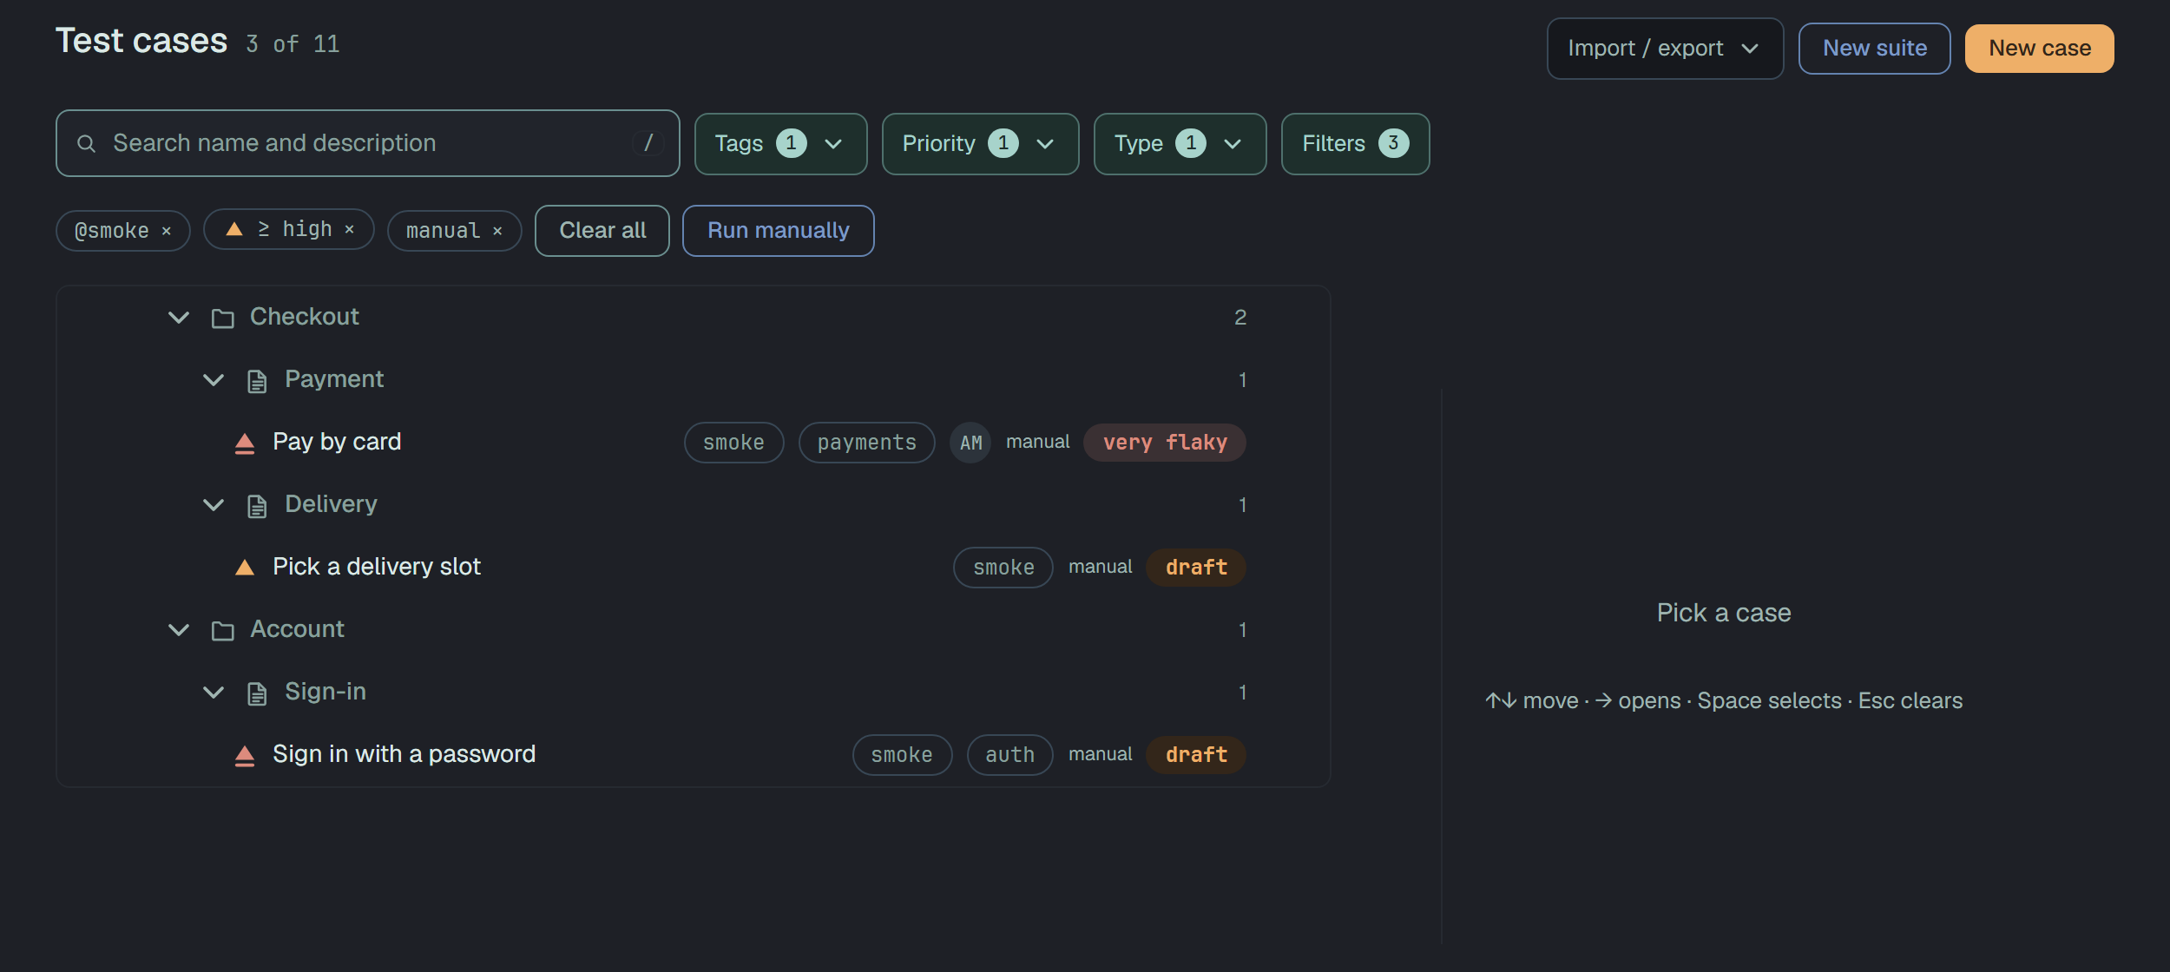Open Sign in with a password case
This screenshot has height=972, width=2170.
click(404, 754)
